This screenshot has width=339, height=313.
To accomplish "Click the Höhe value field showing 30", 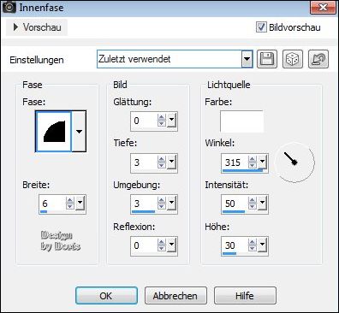I will (x=235, y=245).
